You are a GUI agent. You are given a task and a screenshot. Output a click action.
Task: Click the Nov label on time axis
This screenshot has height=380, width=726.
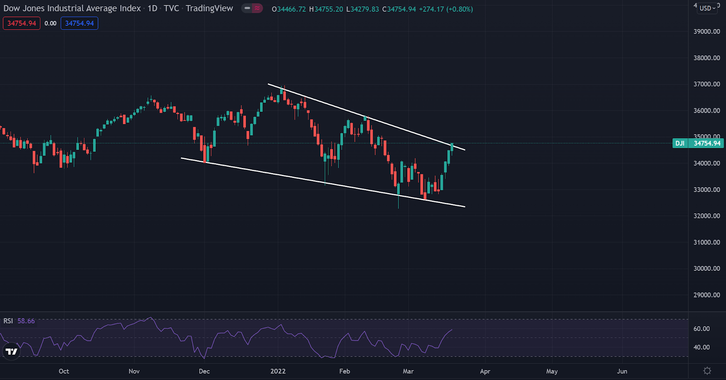134,371
